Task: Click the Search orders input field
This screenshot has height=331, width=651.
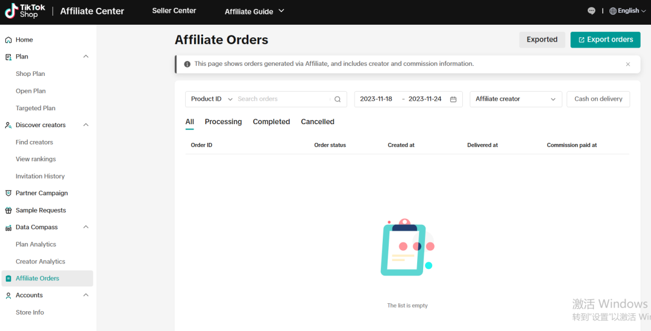Action: coord(283,99)
